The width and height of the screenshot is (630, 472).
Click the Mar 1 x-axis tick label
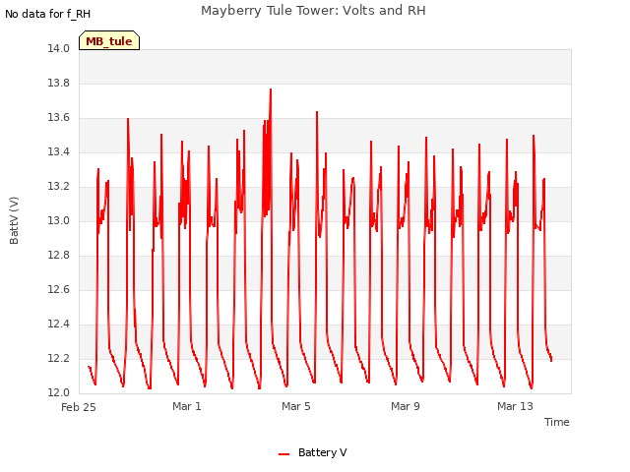(x=187, y=406)
